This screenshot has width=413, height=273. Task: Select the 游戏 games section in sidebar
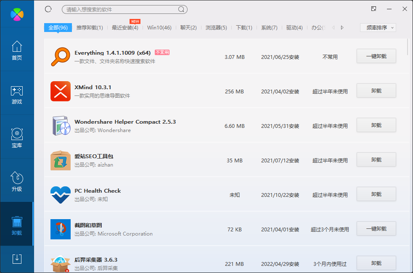point(17,94)
